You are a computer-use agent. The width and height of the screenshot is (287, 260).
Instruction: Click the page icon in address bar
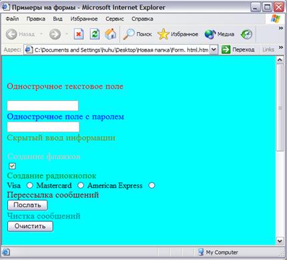point(28,49)
